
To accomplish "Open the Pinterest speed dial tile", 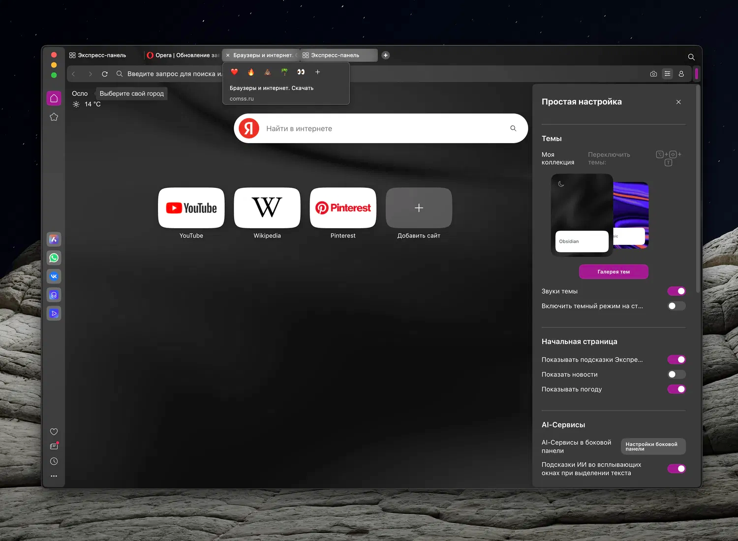I will click(x=343, y=208).
